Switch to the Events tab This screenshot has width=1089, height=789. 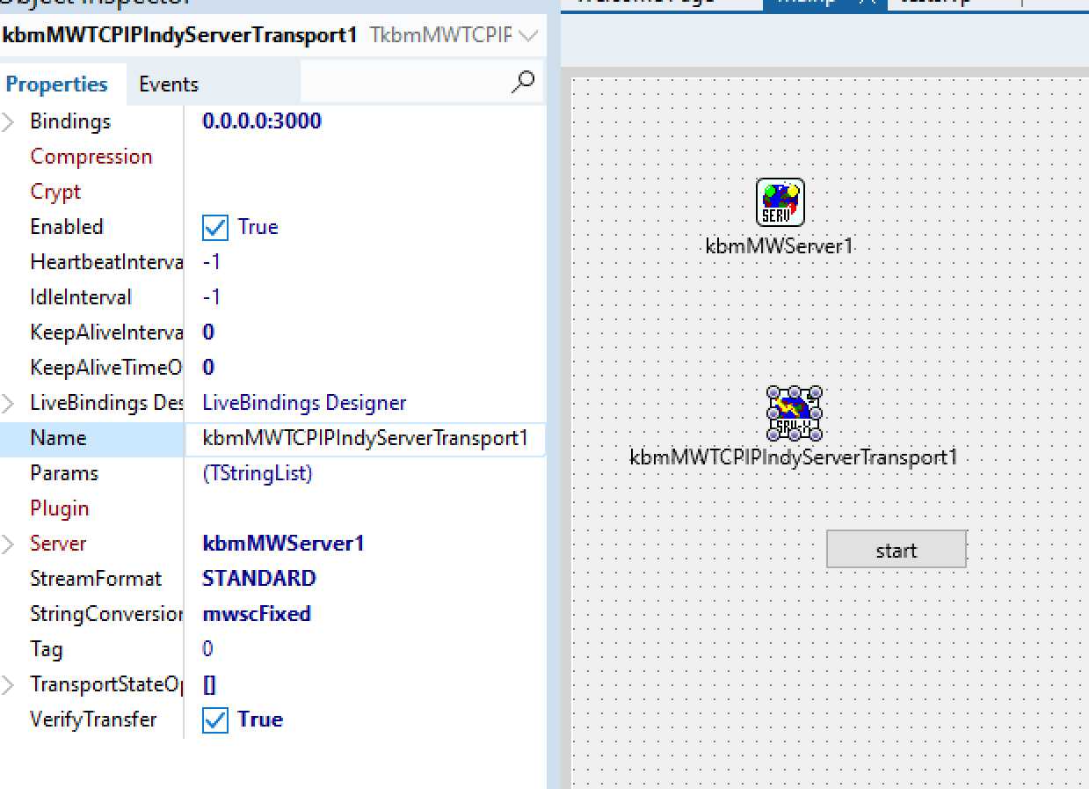169,84
